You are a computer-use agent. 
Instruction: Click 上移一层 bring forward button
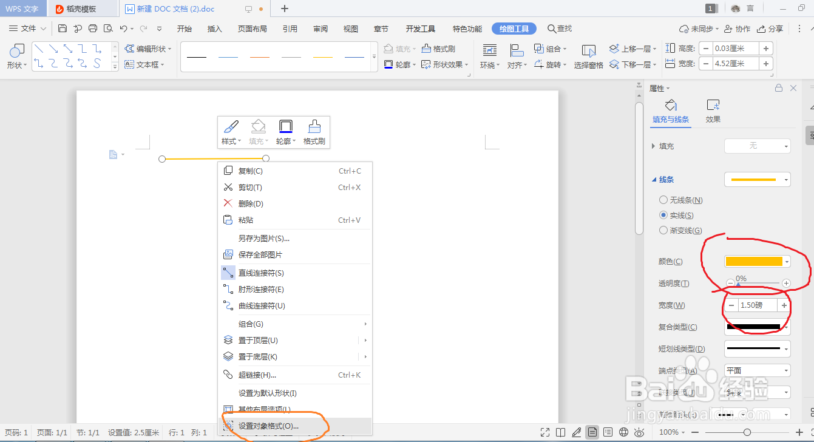pos(633,49)
